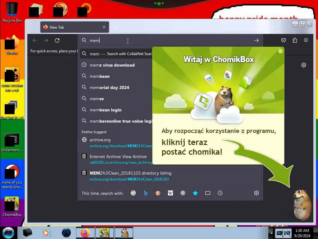Open the Extensions puzzle icon
The width and height of the screenshot is (318, 239).
[295, 40]
